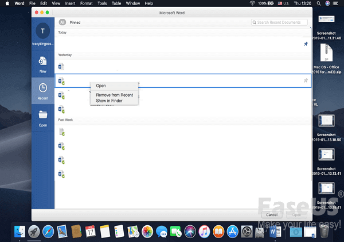
Task: Open the Tools menu
Action: coord(102,3)
